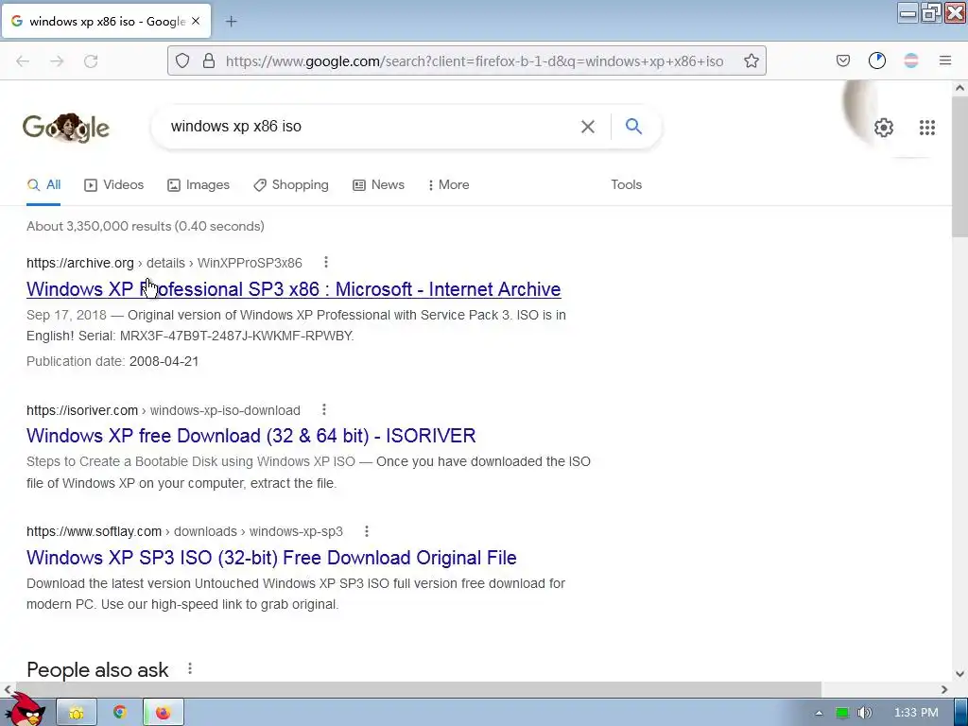Click inside the Google search query field

371,127
